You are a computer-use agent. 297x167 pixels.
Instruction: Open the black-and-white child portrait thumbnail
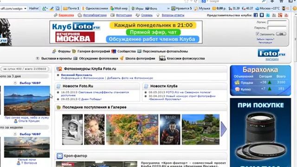pyautogui.click(x=72, y=129)
